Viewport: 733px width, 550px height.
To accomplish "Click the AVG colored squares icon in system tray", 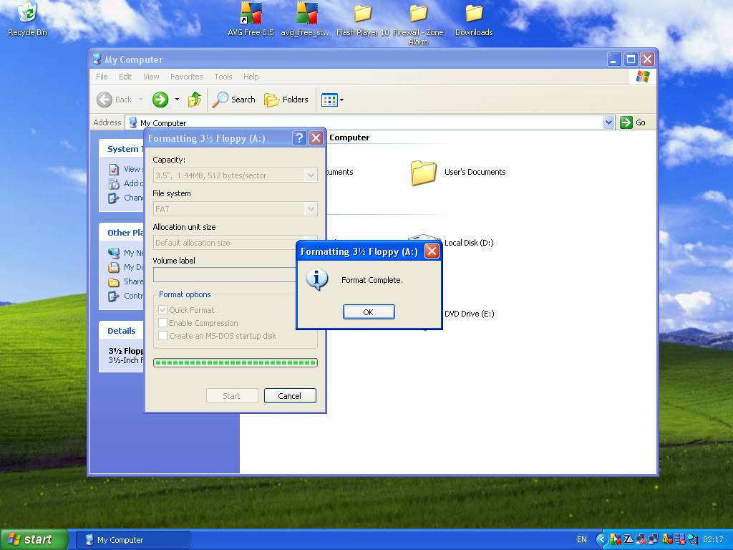I will (616, 540).
